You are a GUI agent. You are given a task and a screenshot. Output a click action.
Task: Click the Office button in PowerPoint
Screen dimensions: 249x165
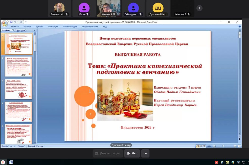click(4, 24)
